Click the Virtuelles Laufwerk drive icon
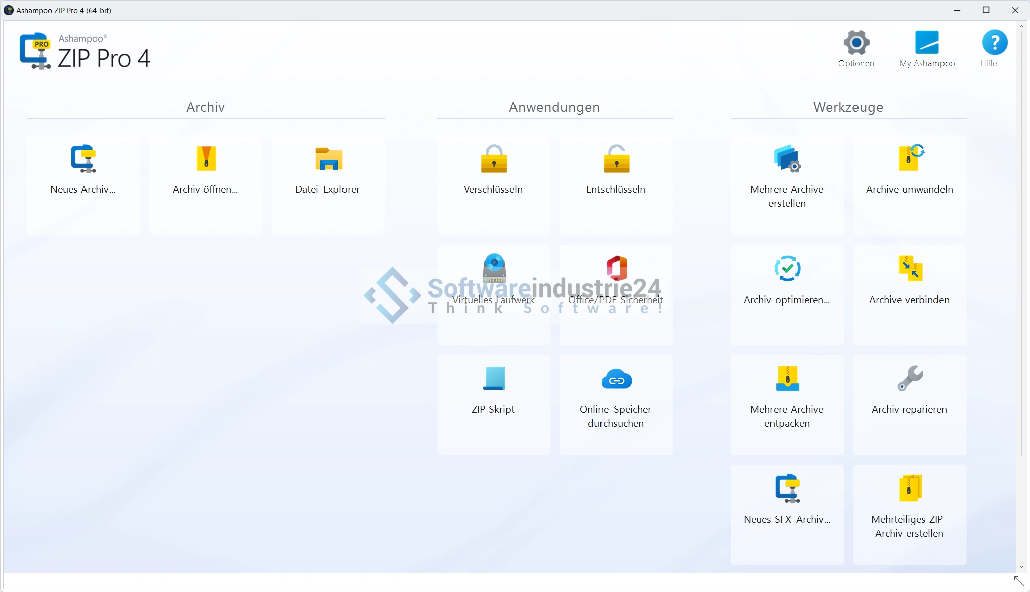Viewport: 1030px width, 592px height. [494, 268]
